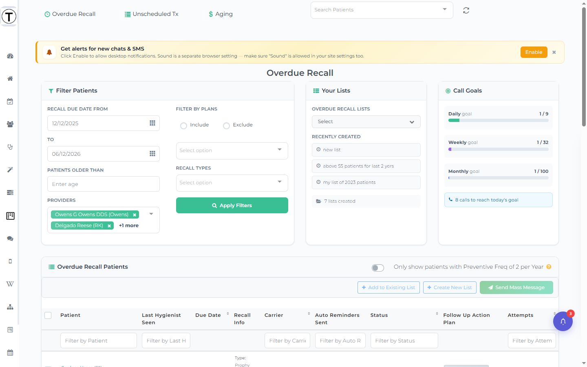Image resolution: width=587 pixels, height=367 pixels.
Task: Open the mobile phone sidebar icon
Action: tap(10, 261)
